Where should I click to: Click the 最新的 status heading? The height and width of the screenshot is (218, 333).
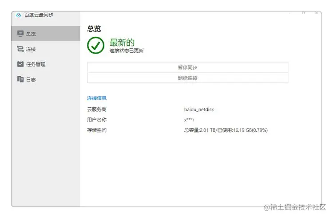click(x=122, y=43)
